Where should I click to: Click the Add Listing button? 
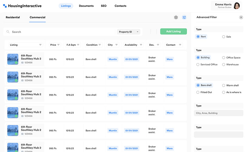(173, 32)
